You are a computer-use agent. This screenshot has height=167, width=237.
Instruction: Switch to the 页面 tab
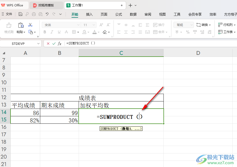(x=104, y=14)
